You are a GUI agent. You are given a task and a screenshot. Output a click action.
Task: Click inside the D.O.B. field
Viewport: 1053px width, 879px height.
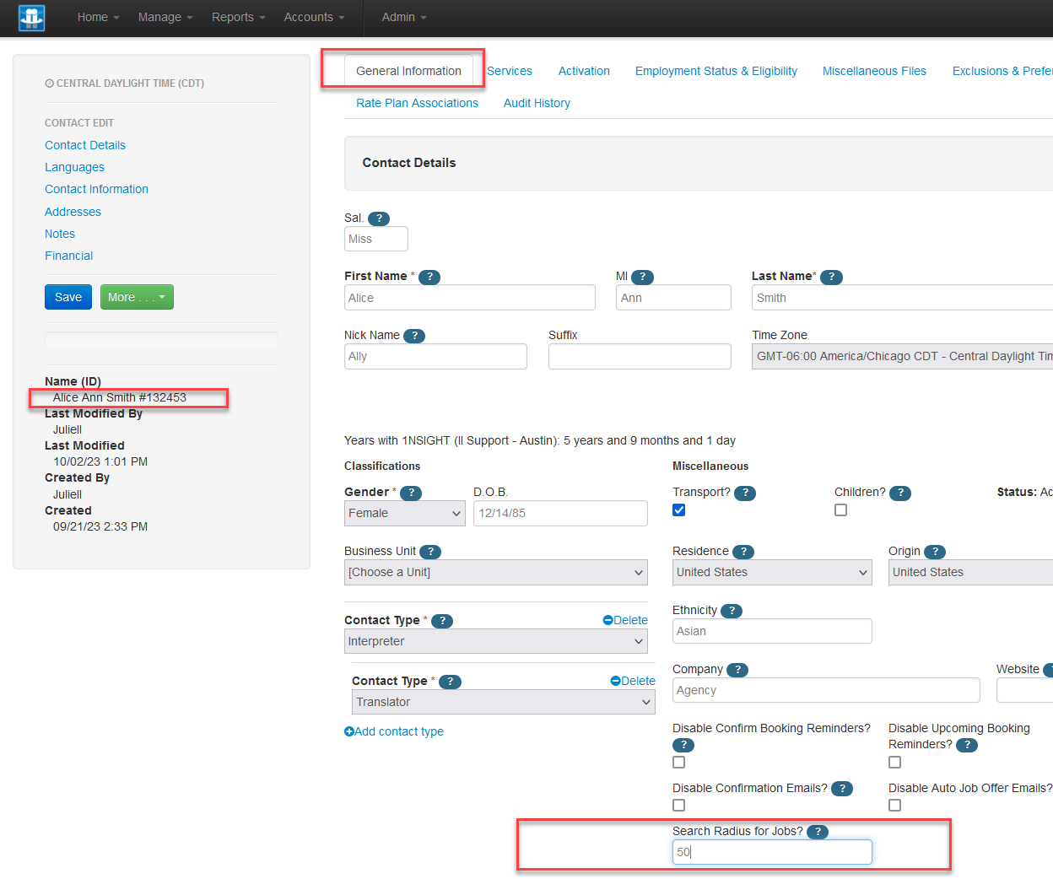559,513
